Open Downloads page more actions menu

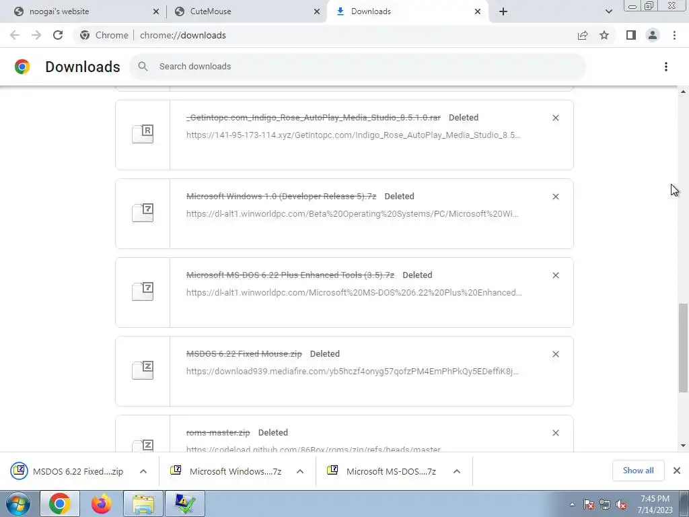666,67
